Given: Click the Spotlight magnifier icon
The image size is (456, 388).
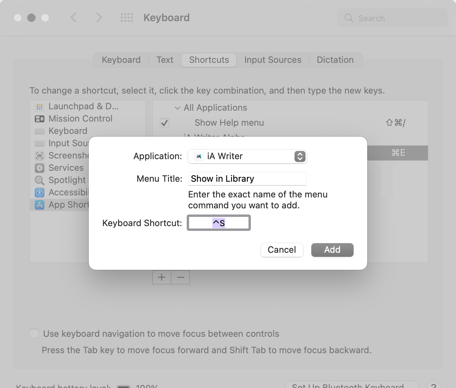Looking at the screenshot, I should pos(40,180).
